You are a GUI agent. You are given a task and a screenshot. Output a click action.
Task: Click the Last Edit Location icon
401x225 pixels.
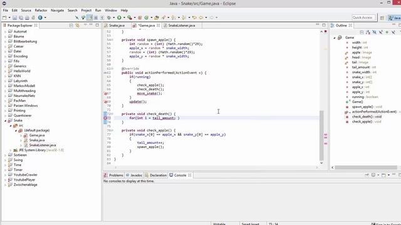(x=194, y=17)
